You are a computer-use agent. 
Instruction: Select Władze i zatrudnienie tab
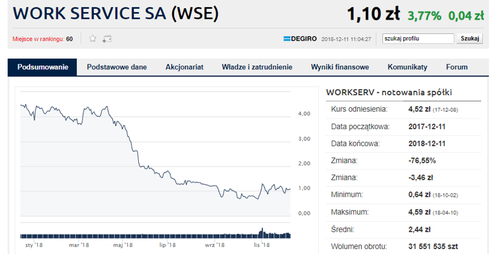point(257,67)
